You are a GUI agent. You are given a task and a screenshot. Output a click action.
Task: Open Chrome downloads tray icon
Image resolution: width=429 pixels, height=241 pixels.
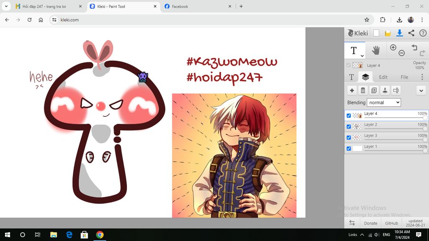(x=399, y=20)
